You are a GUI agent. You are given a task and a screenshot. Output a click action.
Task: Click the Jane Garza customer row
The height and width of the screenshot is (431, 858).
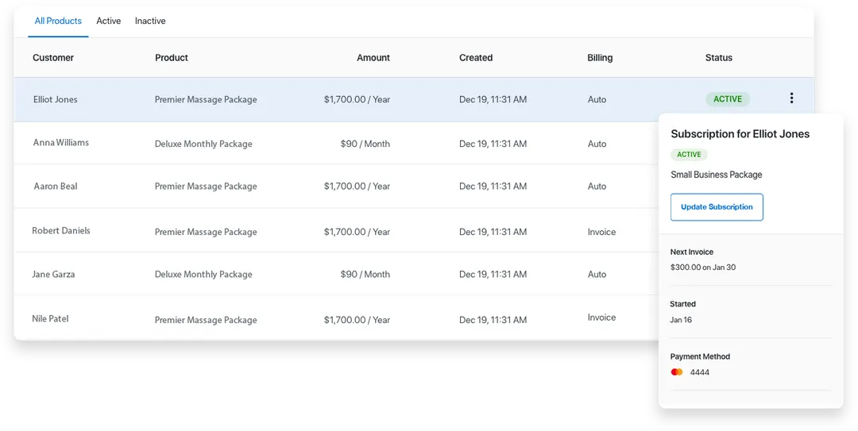[53, 275]
